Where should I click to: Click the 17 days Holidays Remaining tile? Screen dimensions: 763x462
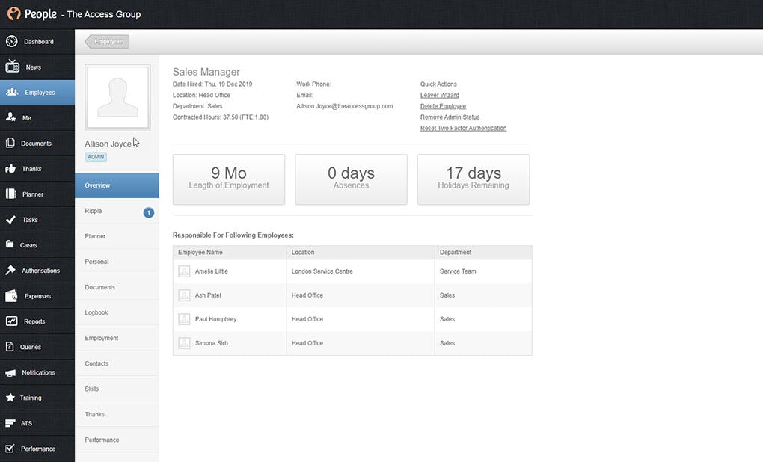(474, 179)
